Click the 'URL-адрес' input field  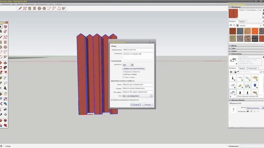(137, 92)
